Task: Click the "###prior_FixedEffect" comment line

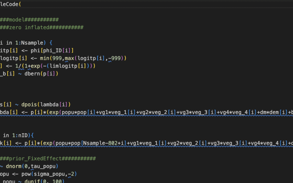Action: [48, 158]
